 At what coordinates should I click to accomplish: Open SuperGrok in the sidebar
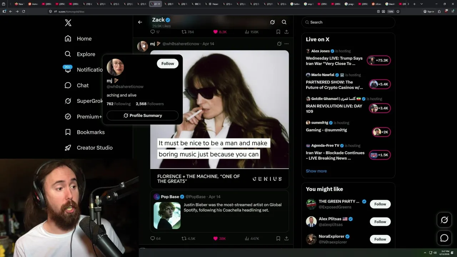click(x=84, y=101)
